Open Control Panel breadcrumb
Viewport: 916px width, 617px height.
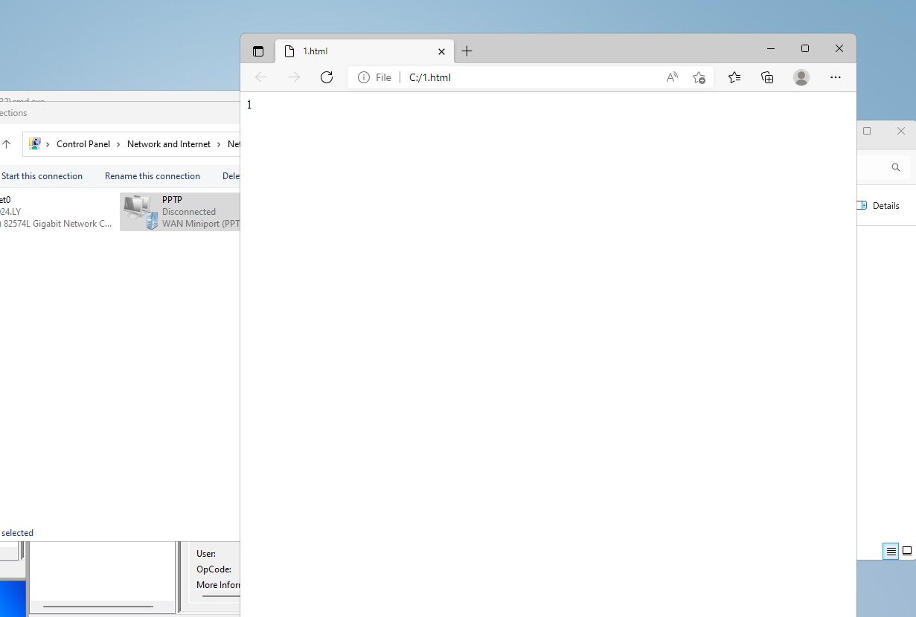click(x=83, y=144)
